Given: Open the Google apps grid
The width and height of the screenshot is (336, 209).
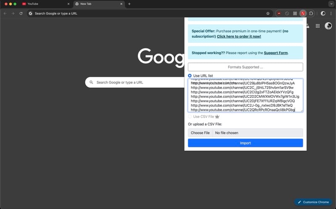Looking at the screenshot, I should [x=318, y=26].
